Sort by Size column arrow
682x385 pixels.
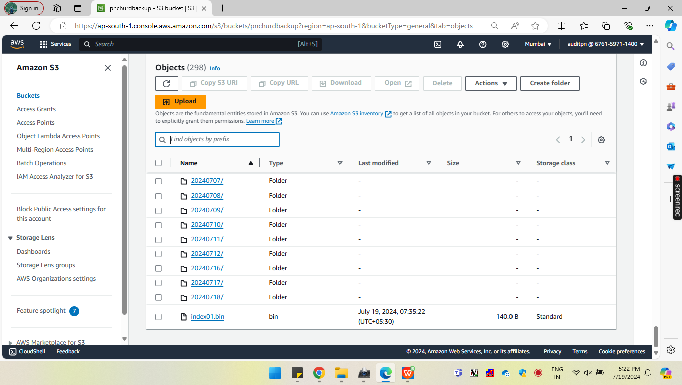point(518,163)
